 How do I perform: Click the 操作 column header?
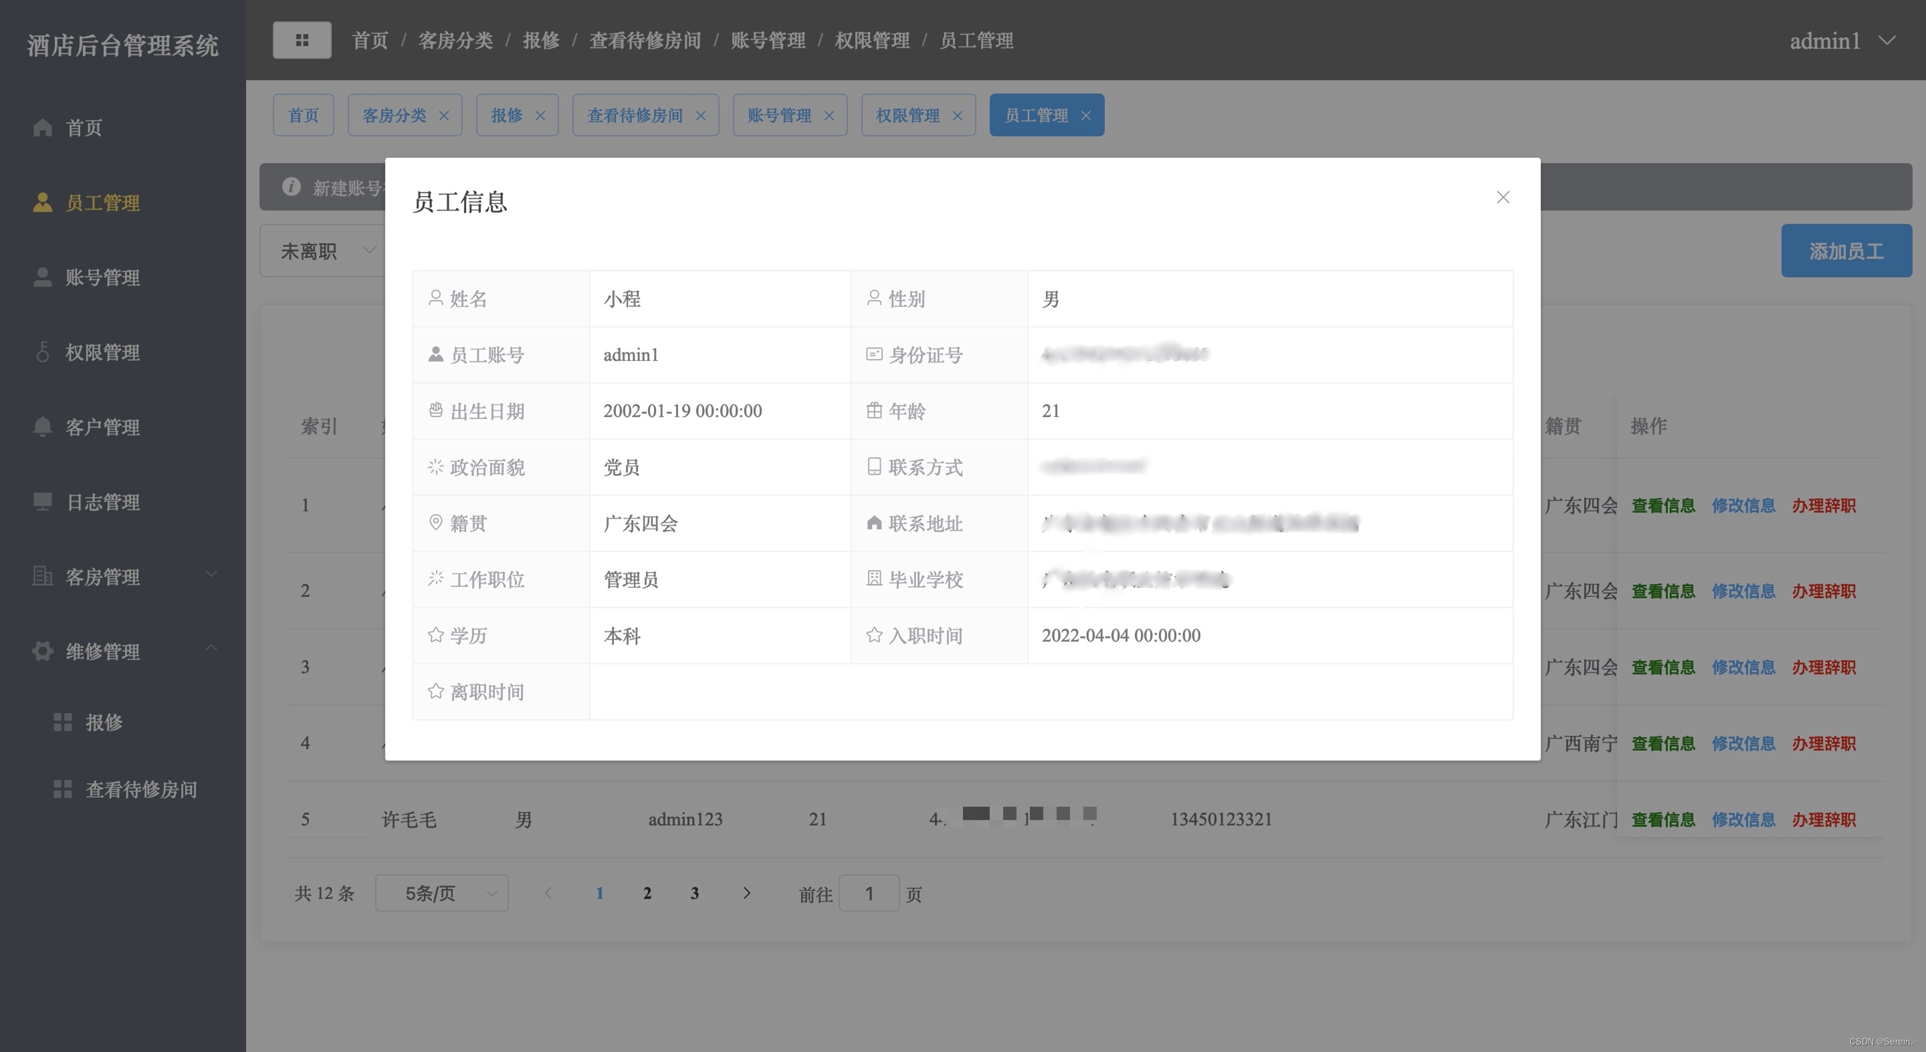click(1648, 426)
